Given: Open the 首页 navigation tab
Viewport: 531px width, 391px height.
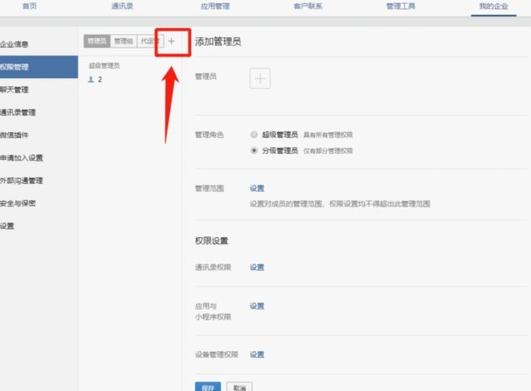Looking at the screenshot, I should click(x=30, y=6).
